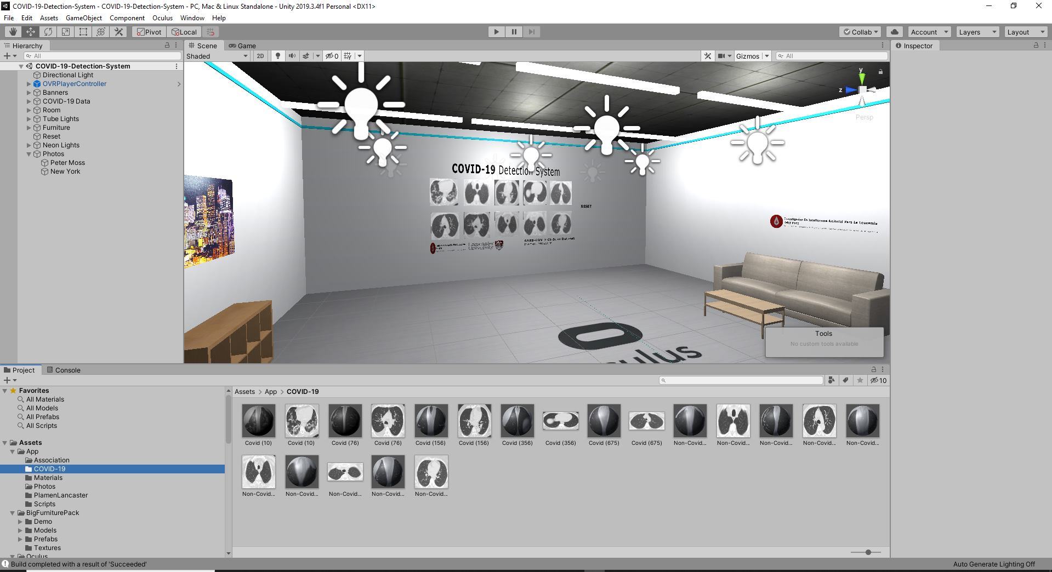The height and width of the screenshot is (572, 1052).
Task: Open the Shaded draw mode dropdown
Action: [217, 56]
